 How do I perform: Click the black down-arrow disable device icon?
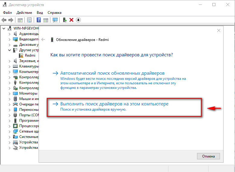78,20
